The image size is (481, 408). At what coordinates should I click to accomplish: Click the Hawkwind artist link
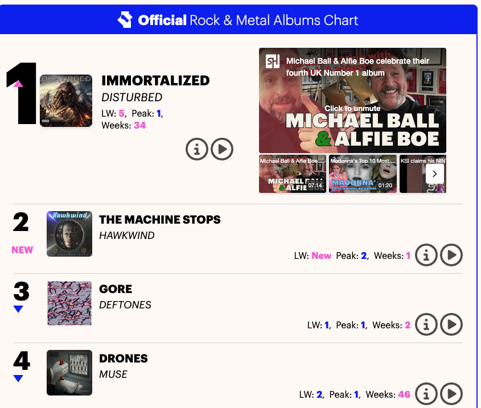pos(126,236)
